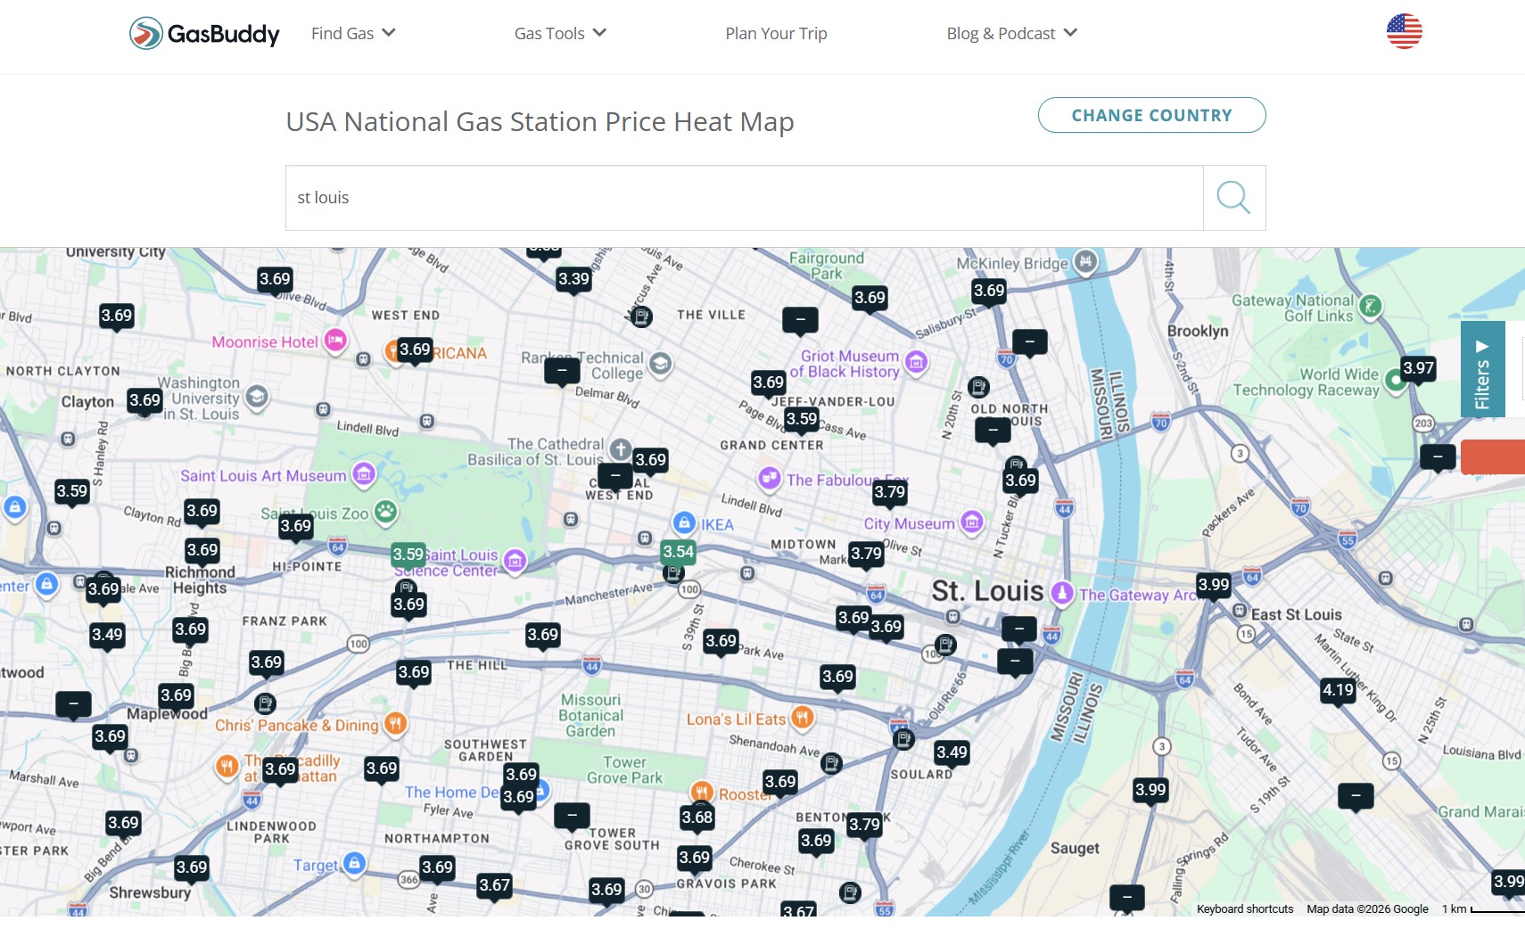The width and height of the screenshot is (1525, 937).
Task: Click the 'Shrewsbury' town label
Action: [150, 892]
